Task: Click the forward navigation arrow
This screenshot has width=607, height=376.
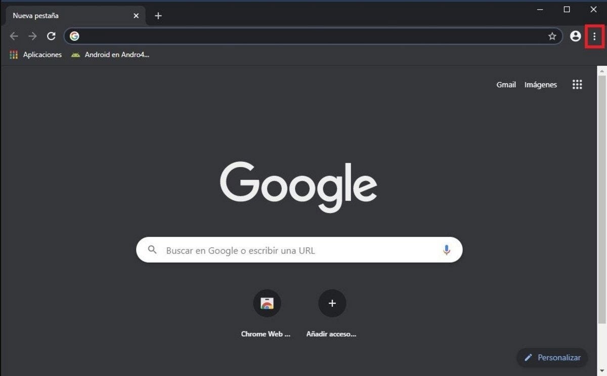Action: (x=32, y=36)
